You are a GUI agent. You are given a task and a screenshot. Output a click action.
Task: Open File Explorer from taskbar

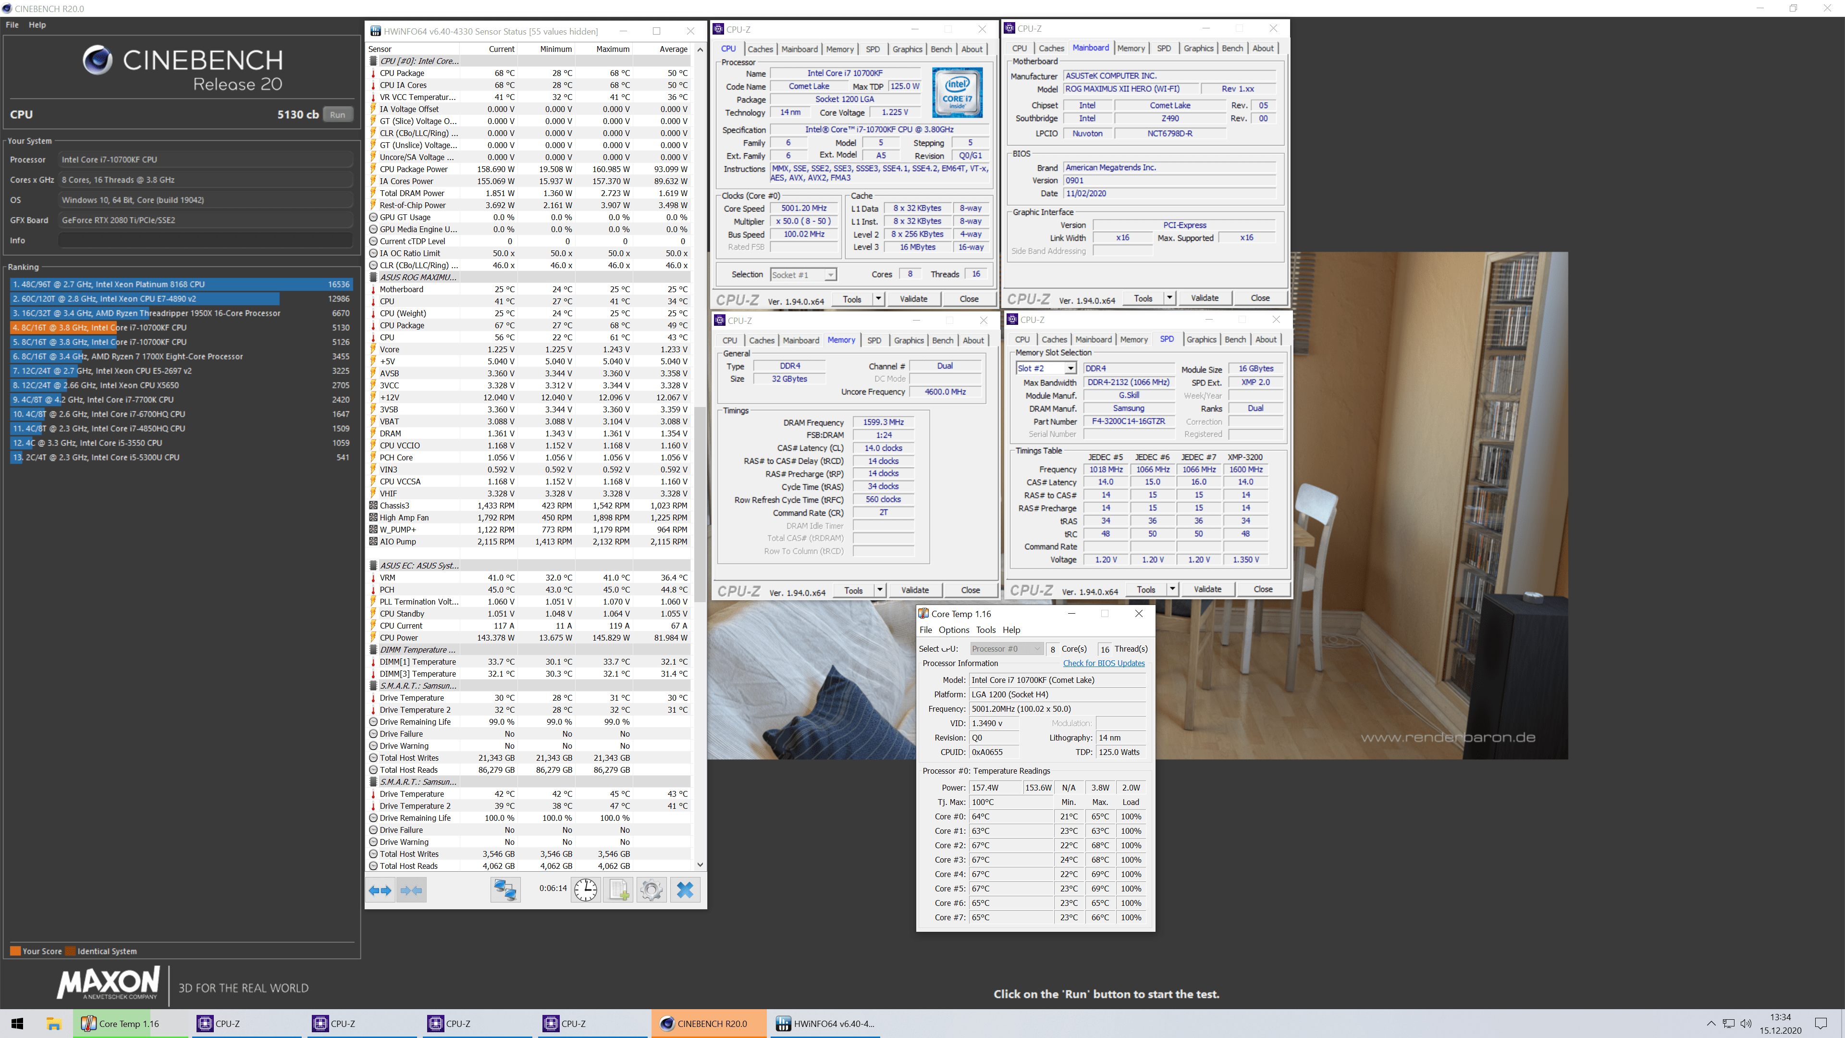[54, 1024]
